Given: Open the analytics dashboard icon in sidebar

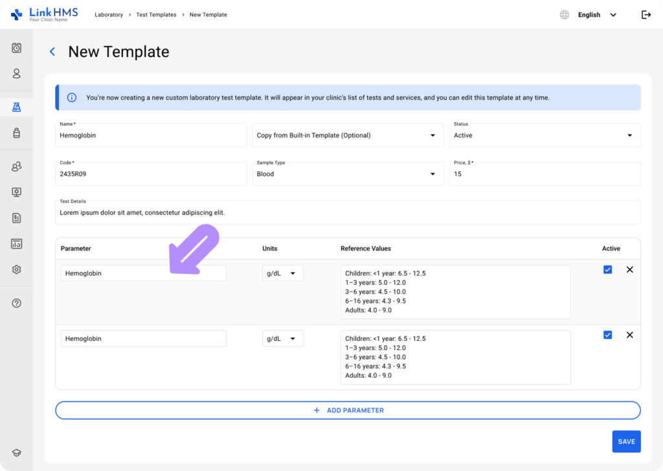Looking at the screenshot, I should click(16, 243).
